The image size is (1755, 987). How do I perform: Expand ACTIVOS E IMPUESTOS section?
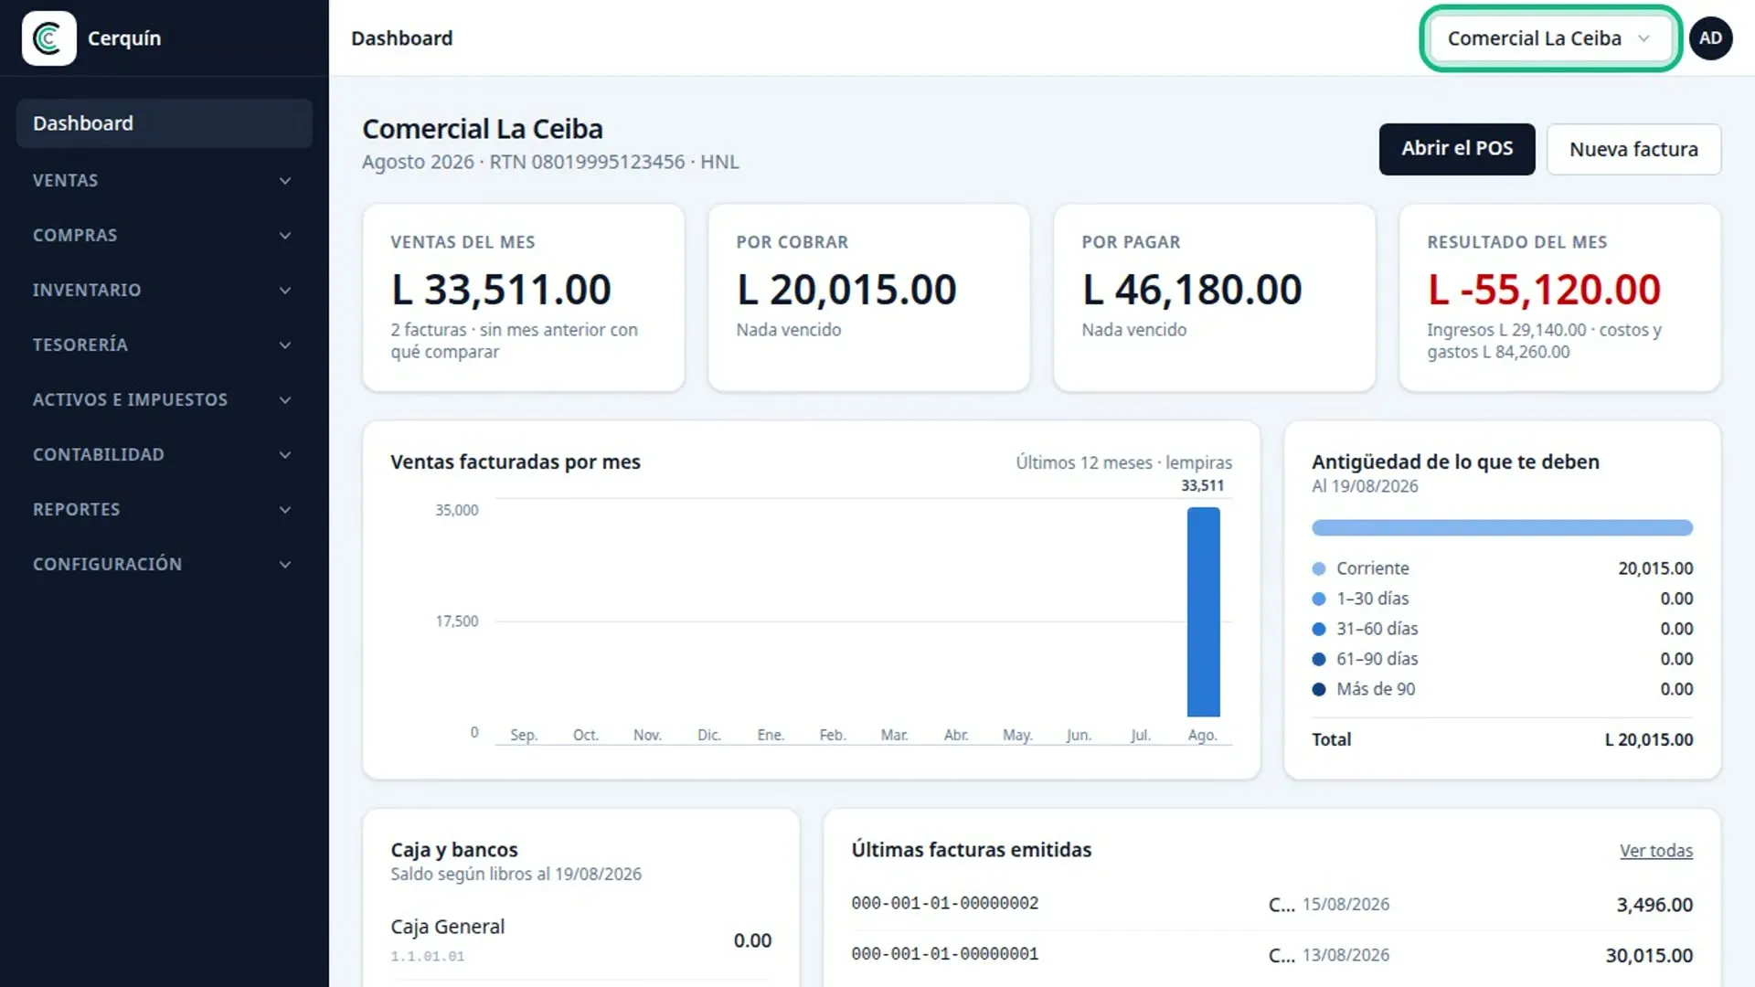tap(164, 399)
